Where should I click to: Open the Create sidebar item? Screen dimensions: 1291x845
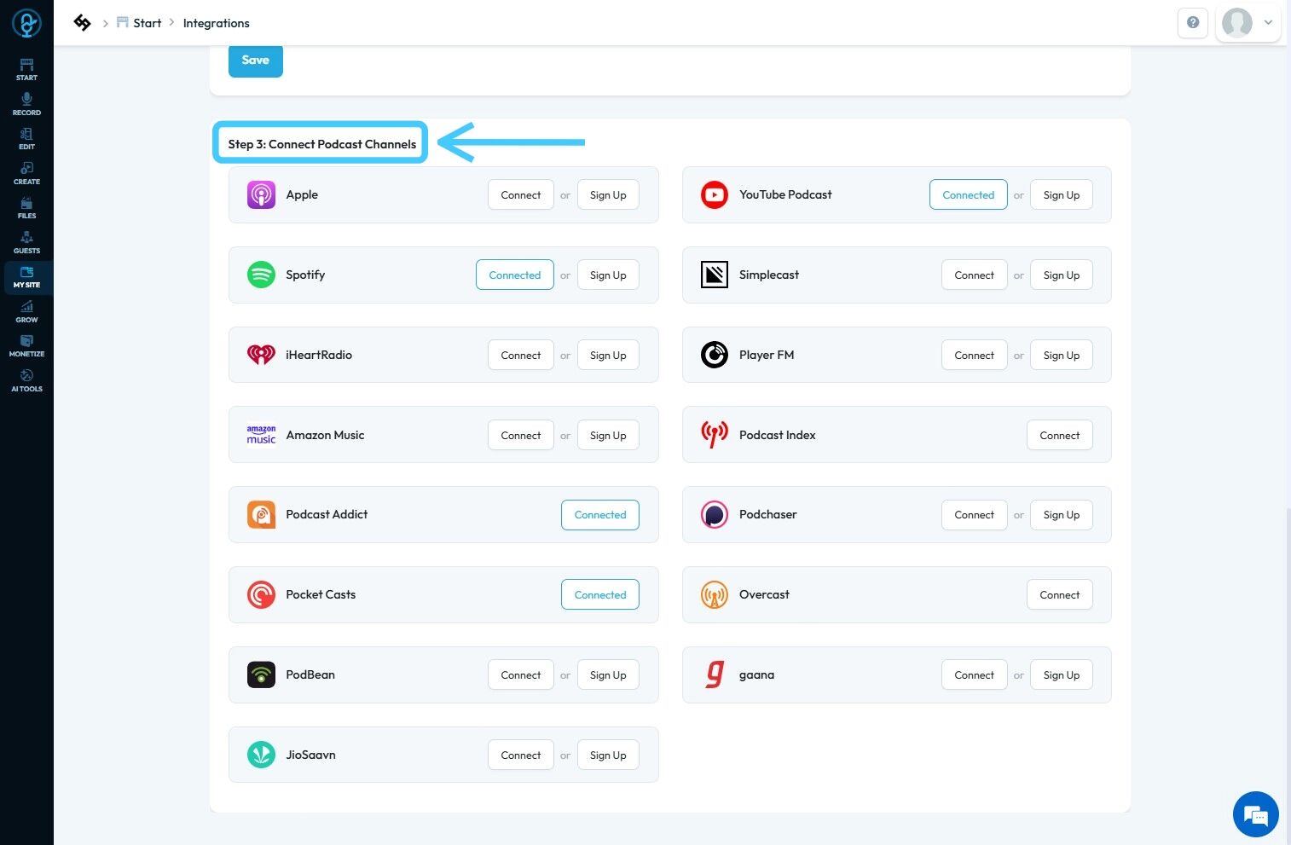pyautogui.click(x=26, y=174)
